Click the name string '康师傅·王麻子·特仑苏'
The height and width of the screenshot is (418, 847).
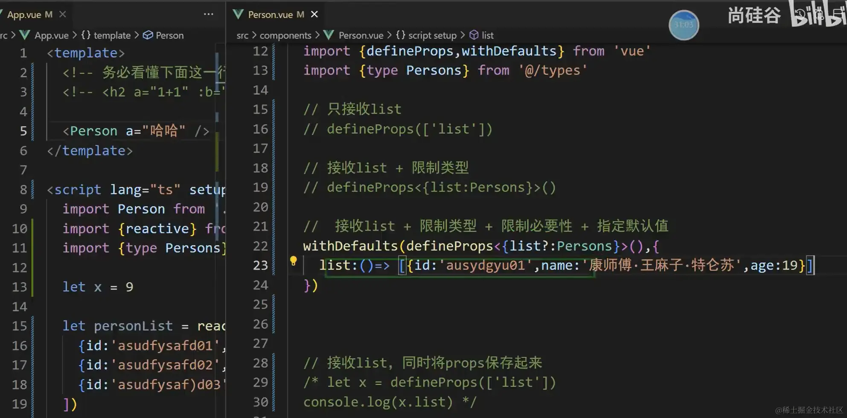tap(661, 265)
